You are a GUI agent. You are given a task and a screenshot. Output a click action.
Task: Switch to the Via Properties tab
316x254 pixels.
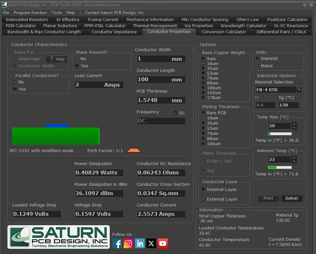pyautogui.click(x=199, y=26)
